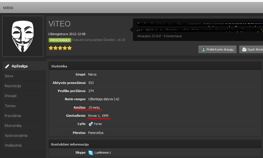Screen dimensions: 263x158
Task: Click the Priskirti prie draugų button
Action: point(217,49)
